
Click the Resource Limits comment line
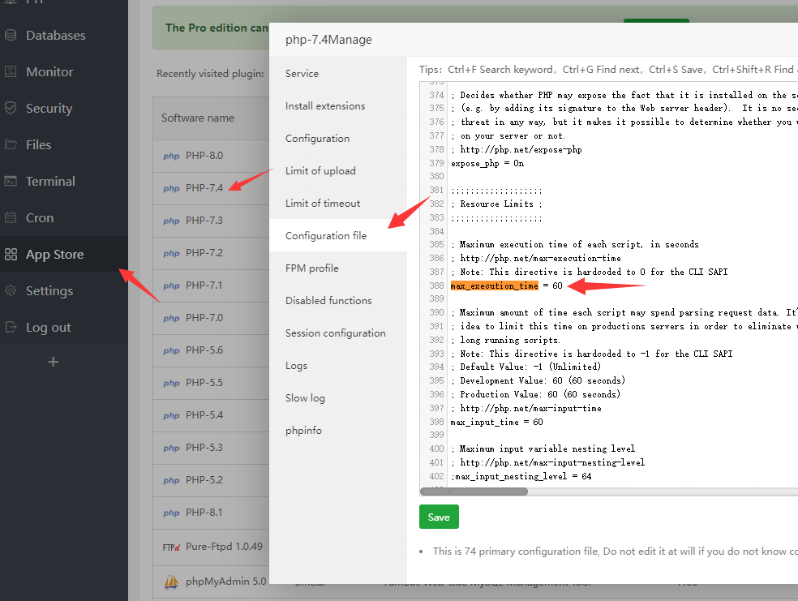click(496, 204)
